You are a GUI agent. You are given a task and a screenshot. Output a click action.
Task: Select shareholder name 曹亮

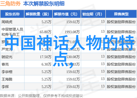tap(5, 64)
